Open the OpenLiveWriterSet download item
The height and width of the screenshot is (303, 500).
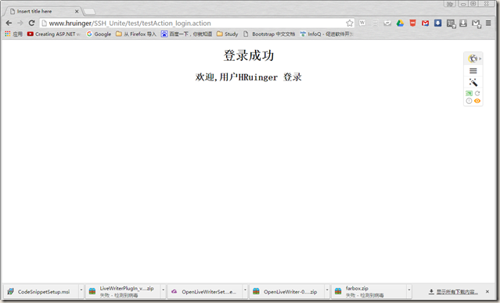(x=205, y=291)
